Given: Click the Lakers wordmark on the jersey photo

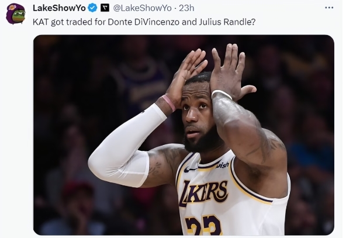Looking at the screenshot, I should pyautogui.click(x=203, y=193).
